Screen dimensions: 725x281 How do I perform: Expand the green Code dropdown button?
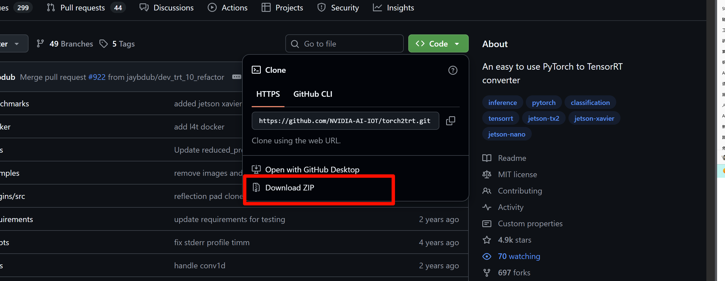[x=438, y=44]
